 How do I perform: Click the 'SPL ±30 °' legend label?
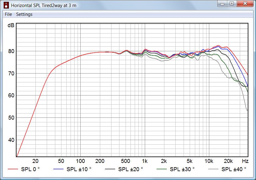182,169
